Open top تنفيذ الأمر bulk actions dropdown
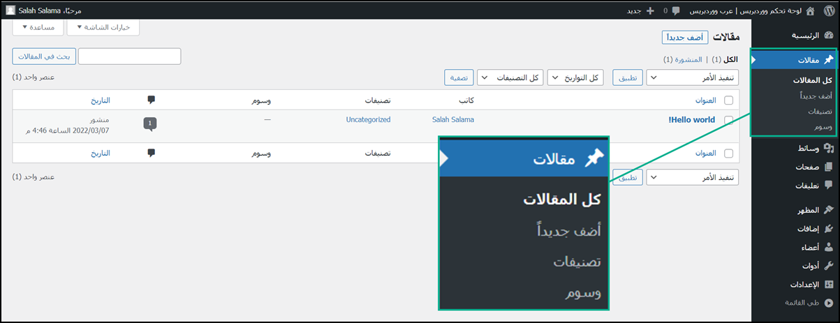 (x=692, y=77)
